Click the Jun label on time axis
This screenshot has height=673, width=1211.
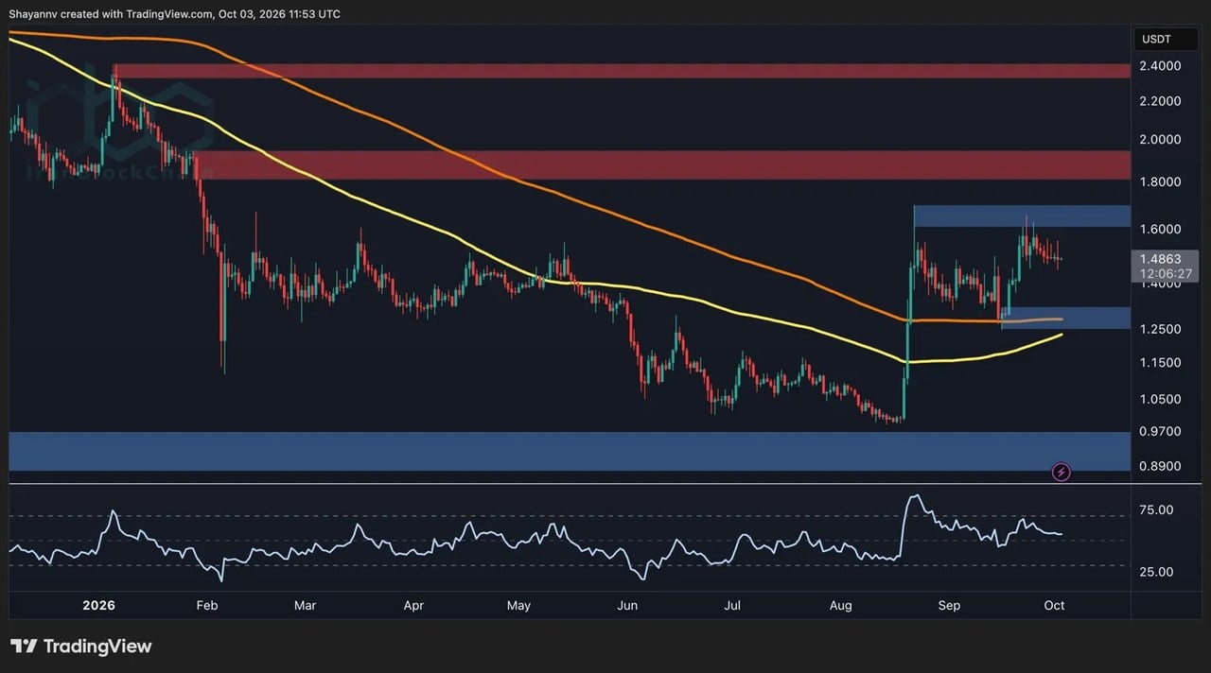[x=626, y=606]
